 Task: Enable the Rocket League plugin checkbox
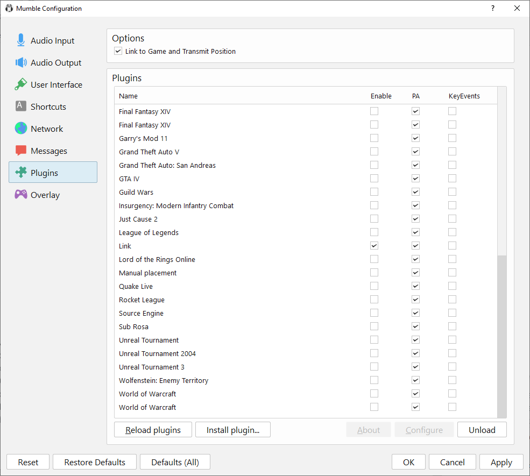(374, 300)
